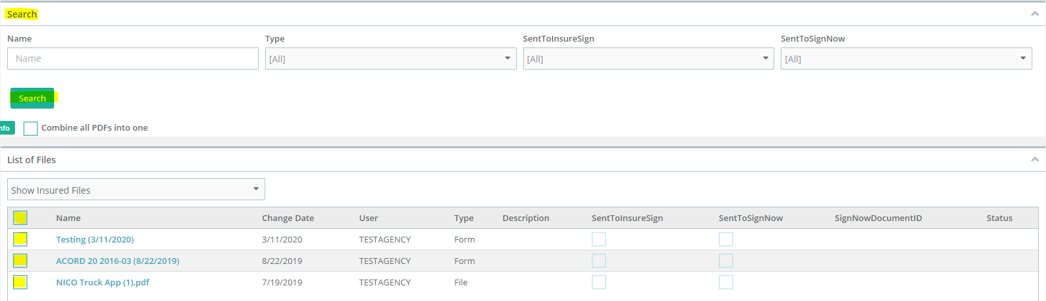The image size is (1046, 301).
Task: Click the Info tag icon
Action: pyautogui.click(x=7, y=128)
